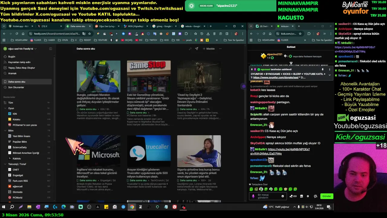Expand the pinned message chevron in Kick chat
The image size is (387, 218).
pyautogui.click(x=330, y=75)
